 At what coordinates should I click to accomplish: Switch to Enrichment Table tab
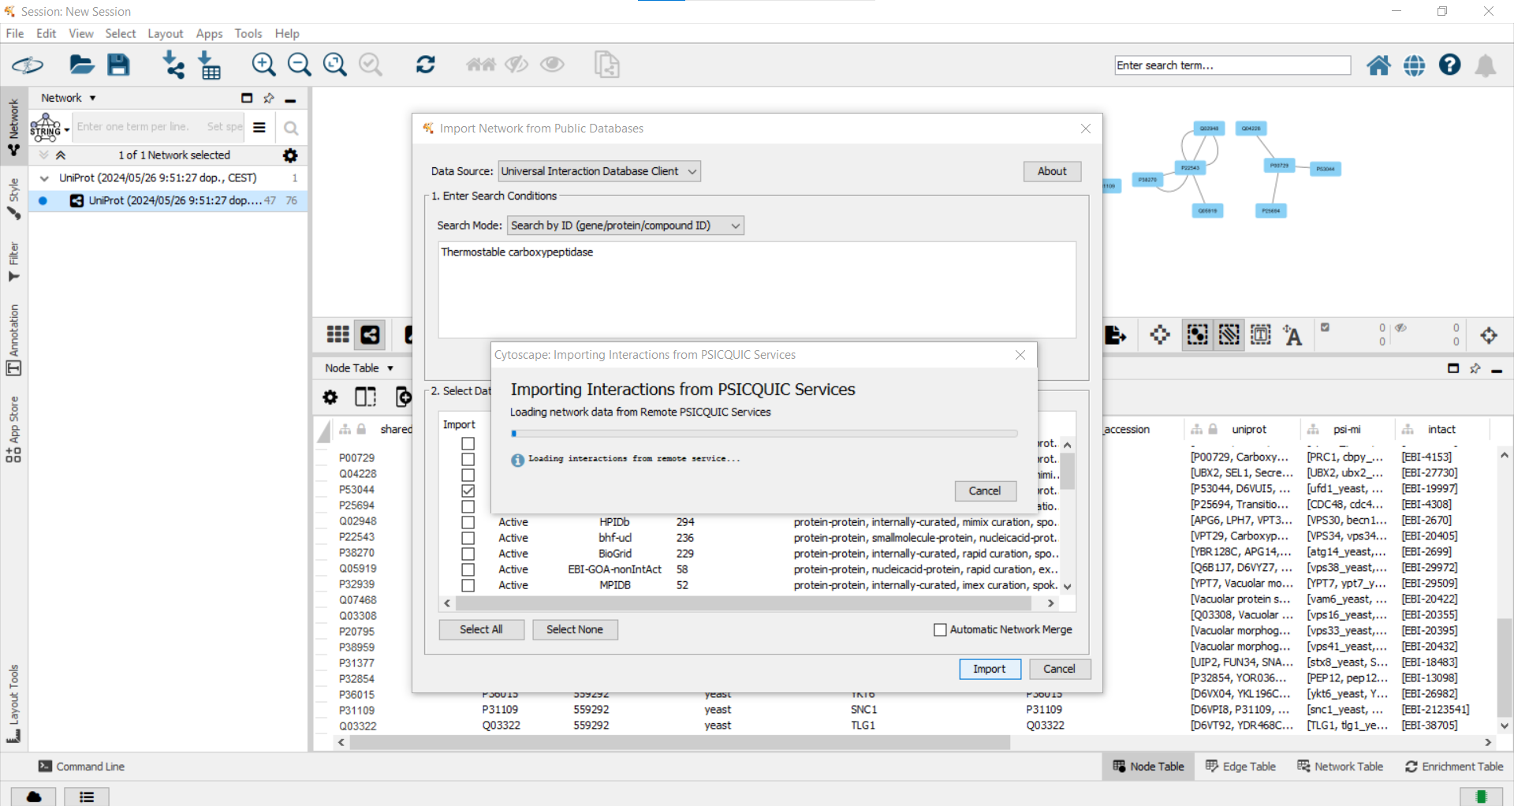[x=1454, y=767]
